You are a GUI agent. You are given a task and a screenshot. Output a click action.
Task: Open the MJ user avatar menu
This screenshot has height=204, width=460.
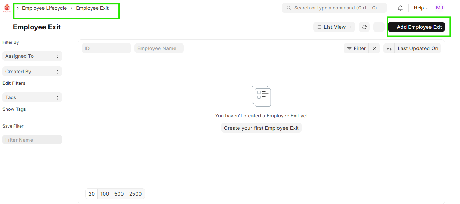tap(439, 8)
